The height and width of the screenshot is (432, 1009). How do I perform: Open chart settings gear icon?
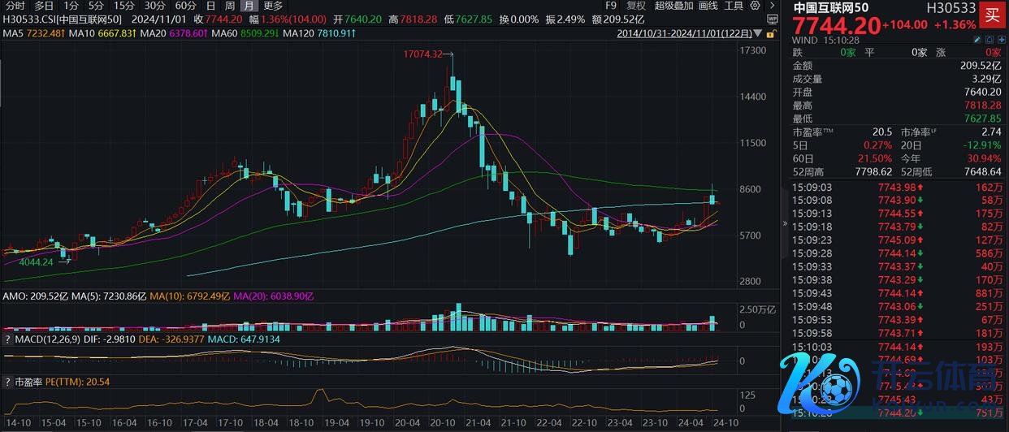(757, 6)
